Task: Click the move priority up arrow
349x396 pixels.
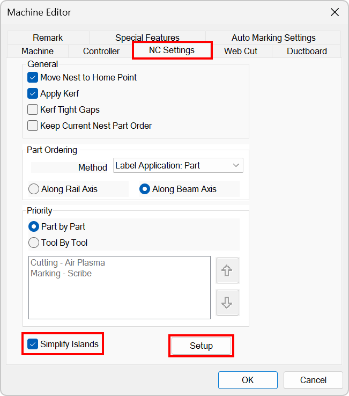Action: pos(227,270)
